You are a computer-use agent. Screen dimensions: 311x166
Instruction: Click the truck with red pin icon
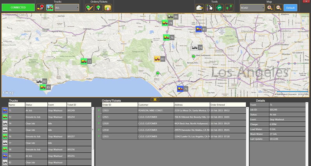click(x=40, y=7)
